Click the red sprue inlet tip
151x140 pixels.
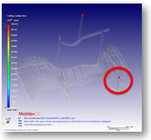(x=83, y=15)
